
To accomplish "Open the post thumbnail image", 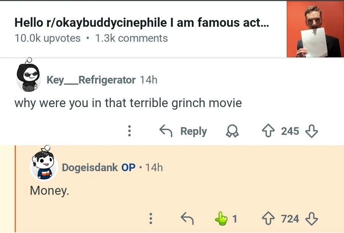I will coord(315,29).
